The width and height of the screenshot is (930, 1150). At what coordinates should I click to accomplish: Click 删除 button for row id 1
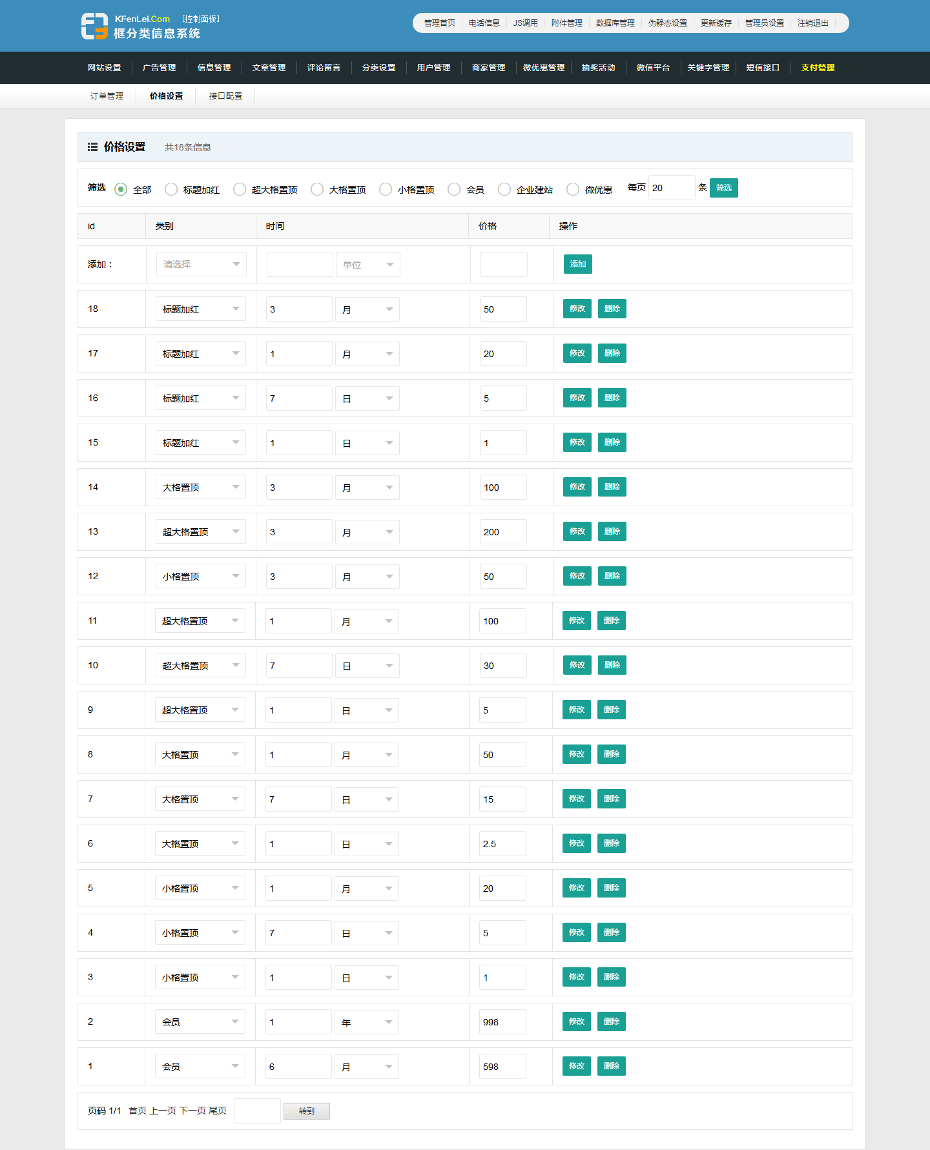coord(611,1066)
